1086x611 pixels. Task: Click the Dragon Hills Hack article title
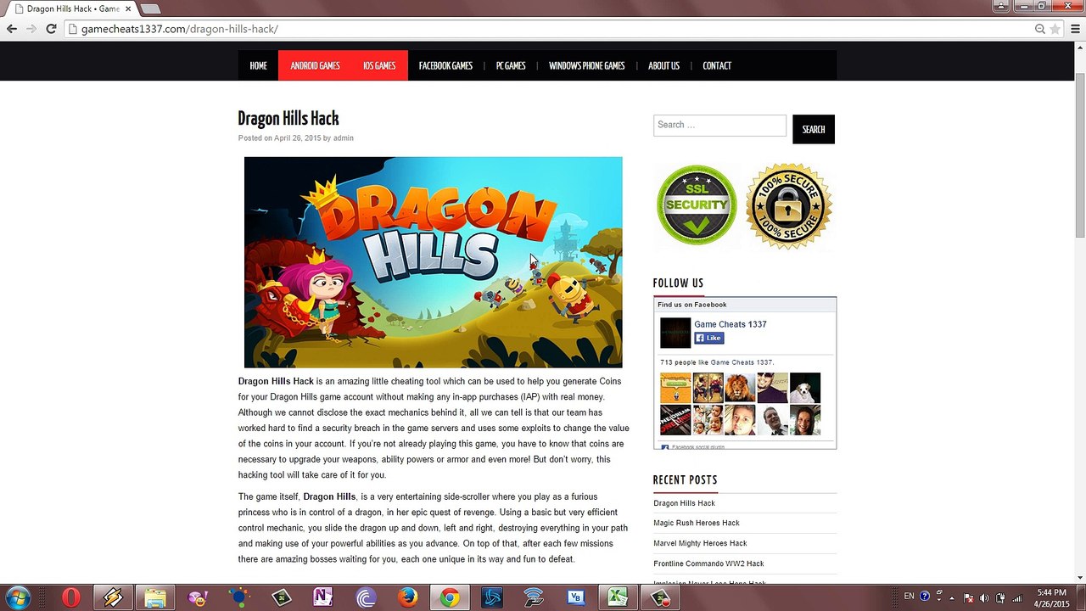tap(288, 119)
